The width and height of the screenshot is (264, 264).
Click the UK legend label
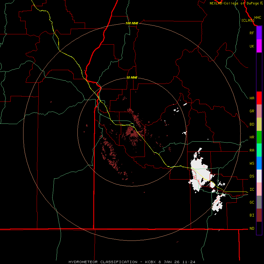pyautogui.click(x=252, y=46)
